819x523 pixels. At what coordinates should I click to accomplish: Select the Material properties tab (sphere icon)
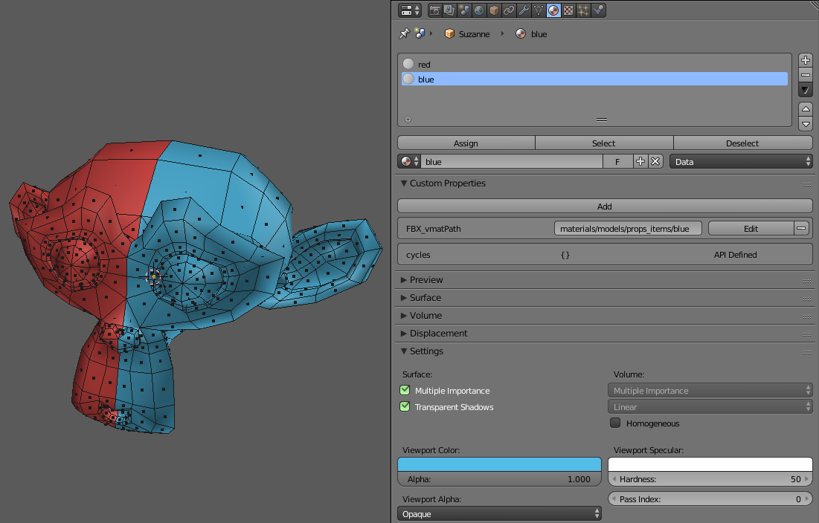[553, 10]
